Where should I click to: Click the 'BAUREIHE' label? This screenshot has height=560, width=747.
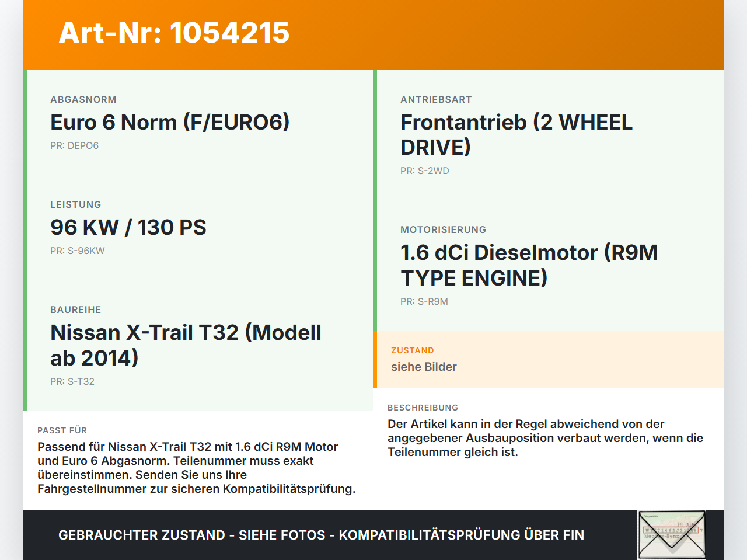(76, 310)
